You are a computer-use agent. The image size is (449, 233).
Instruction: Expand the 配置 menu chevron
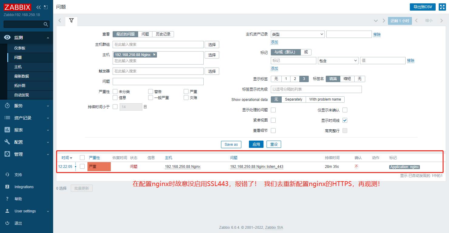tap(48, 142)
